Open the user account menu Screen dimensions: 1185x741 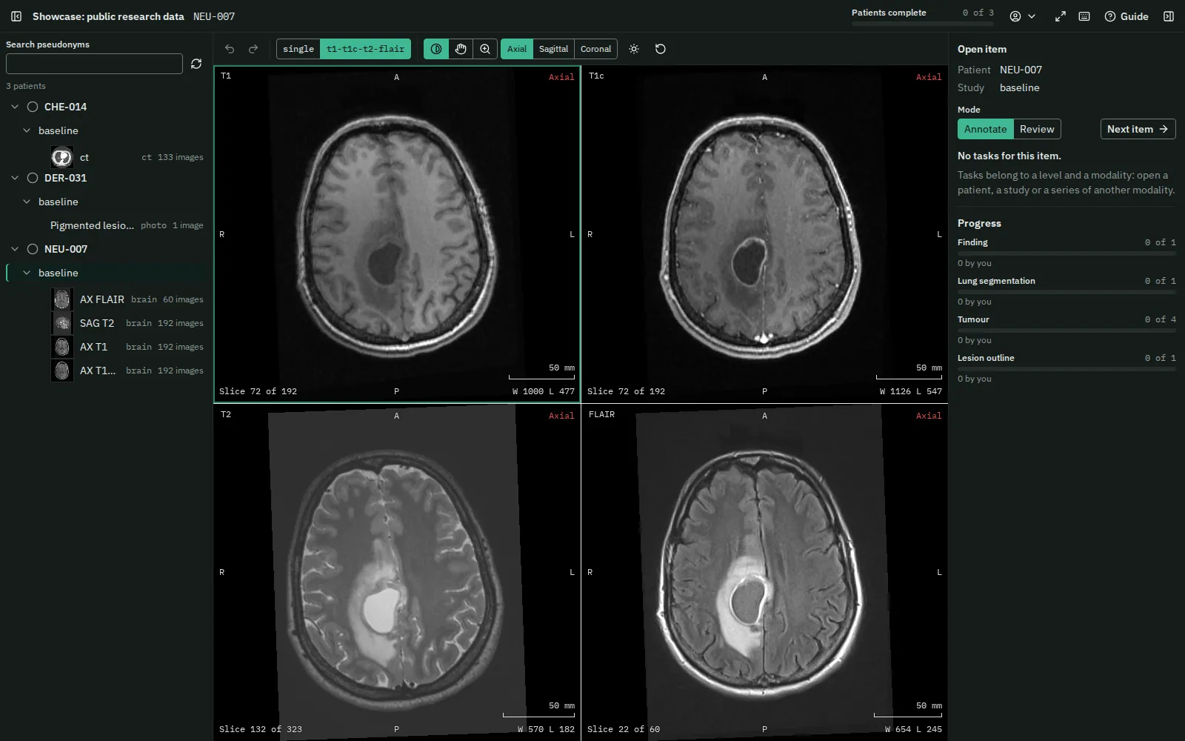point(1023,16)
